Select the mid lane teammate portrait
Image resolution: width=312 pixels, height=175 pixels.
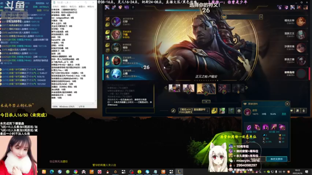pos(116,61)
